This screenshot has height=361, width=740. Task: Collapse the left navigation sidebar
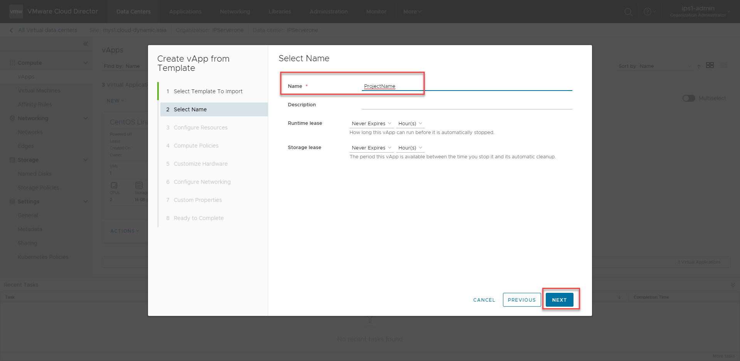point(86,44)
